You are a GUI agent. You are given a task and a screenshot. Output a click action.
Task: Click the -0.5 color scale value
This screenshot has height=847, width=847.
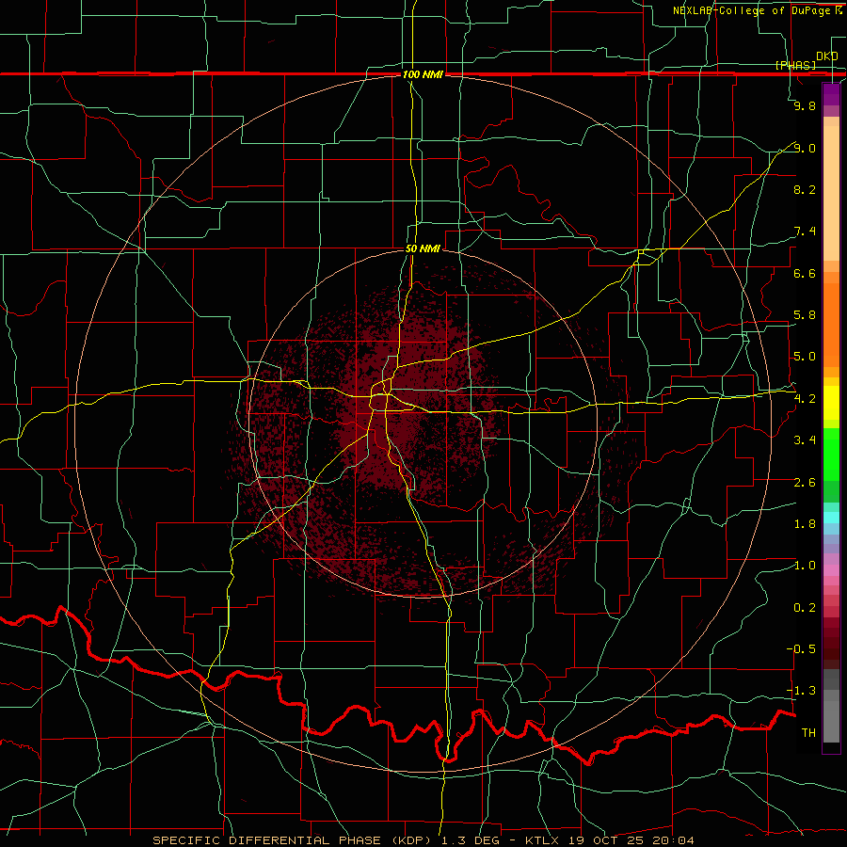pyautogui.click(x=801, y=649)
